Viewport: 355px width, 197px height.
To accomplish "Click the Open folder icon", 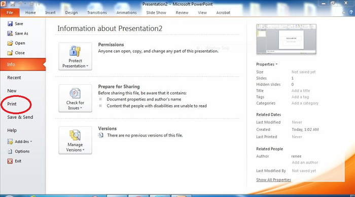I will [10, 43].
